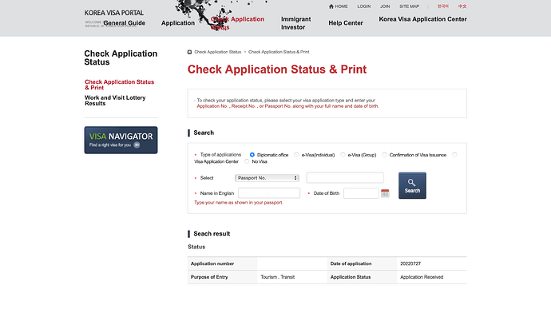Click the Application Status header cell
The height and width of the screenshot is (313, 551).
pyautogui.click(x=362, y=277)
